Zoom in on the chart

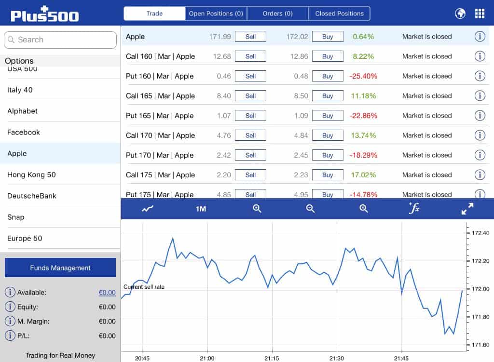pos(257,208)
